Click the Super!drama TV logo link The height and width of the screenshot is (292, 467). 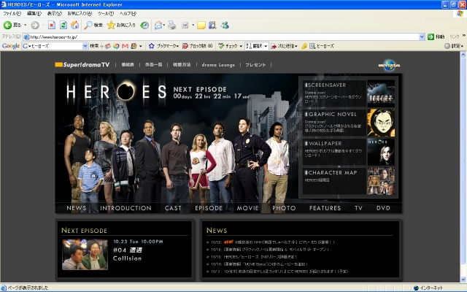pos(82,65)
